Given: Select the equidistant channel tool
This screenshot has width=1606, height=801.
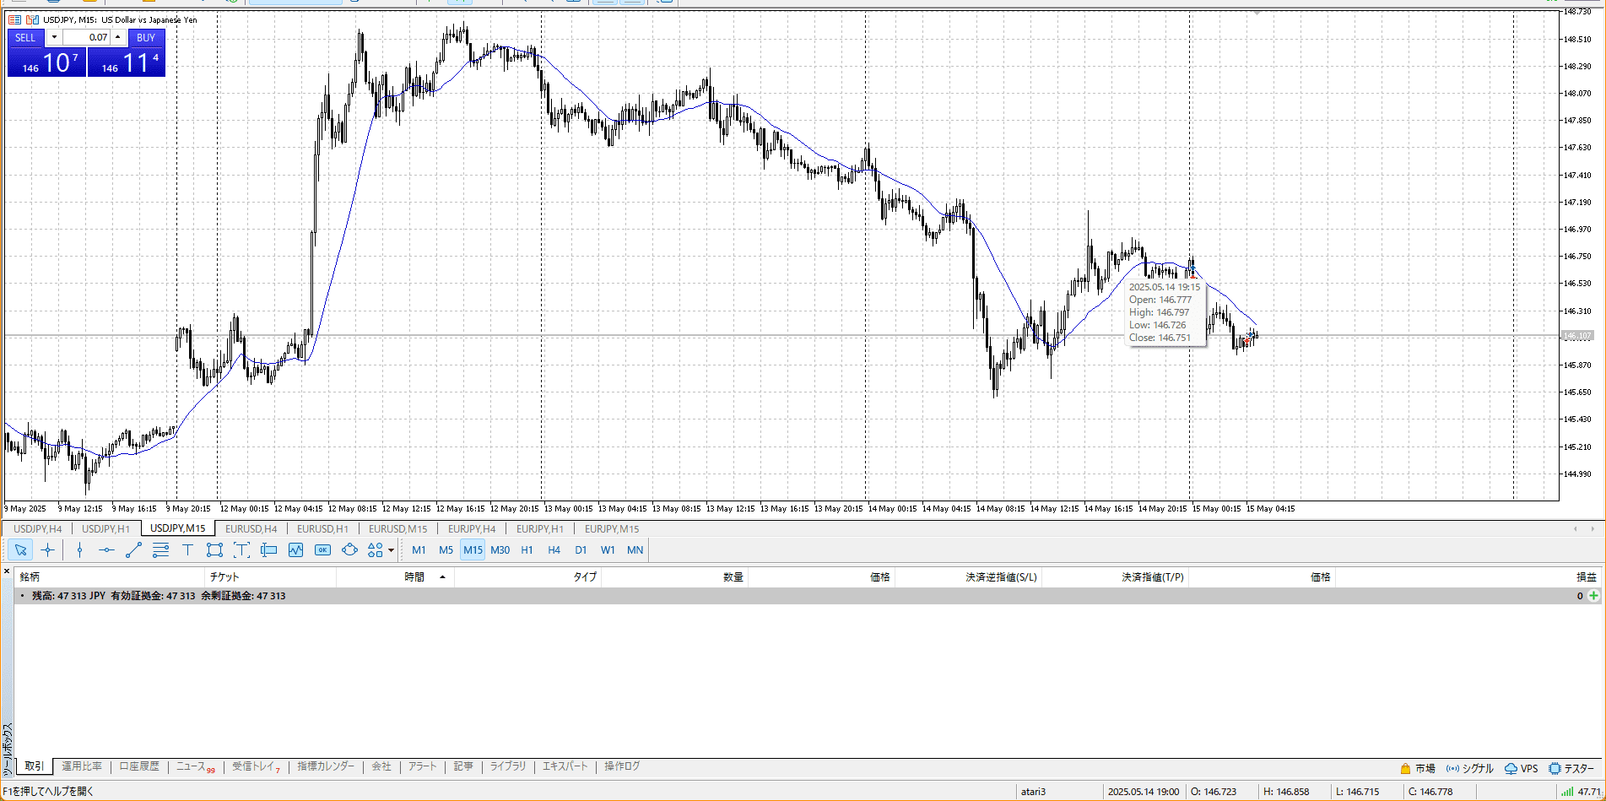Looking at the screenshot, I should pos(160,550).
